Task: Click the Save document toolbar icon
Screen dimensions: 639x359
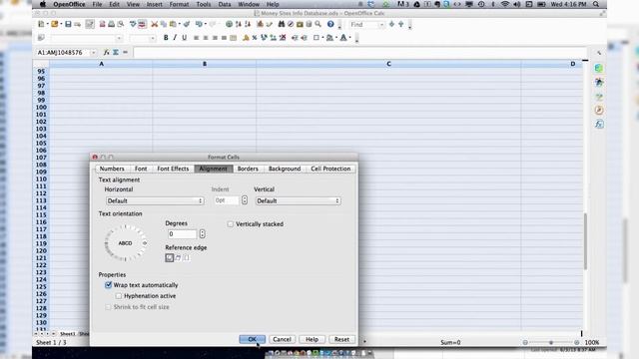Action: tap(68, 24)
